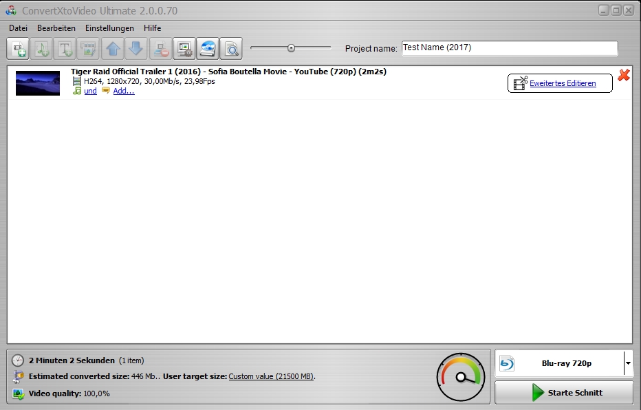Screen dimensions: 641x410
Task: Click the Add subtitle text toolbar icon
Action: coord(65,49)
